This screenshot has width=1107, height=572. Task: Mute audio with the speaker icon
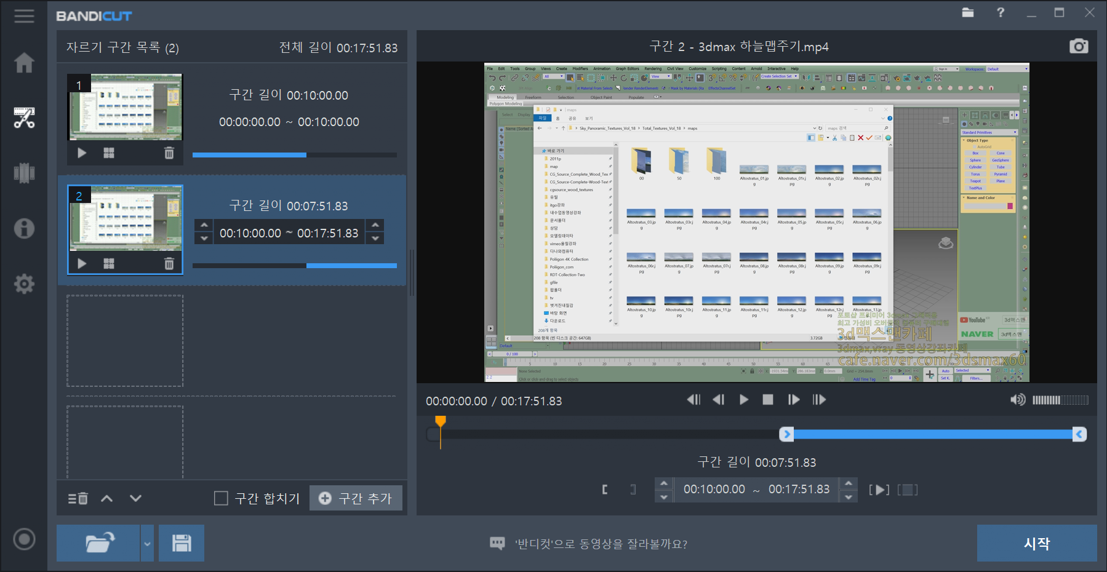[1018, 400]
